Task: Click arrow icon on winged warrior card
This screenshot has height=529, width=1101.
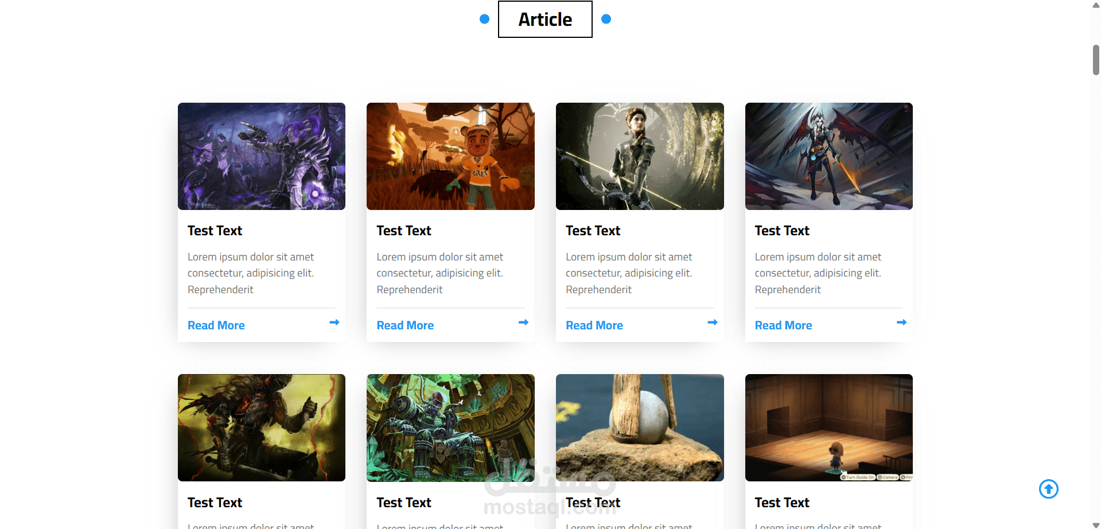Action: pyautogui.click(x=901, y=322)
